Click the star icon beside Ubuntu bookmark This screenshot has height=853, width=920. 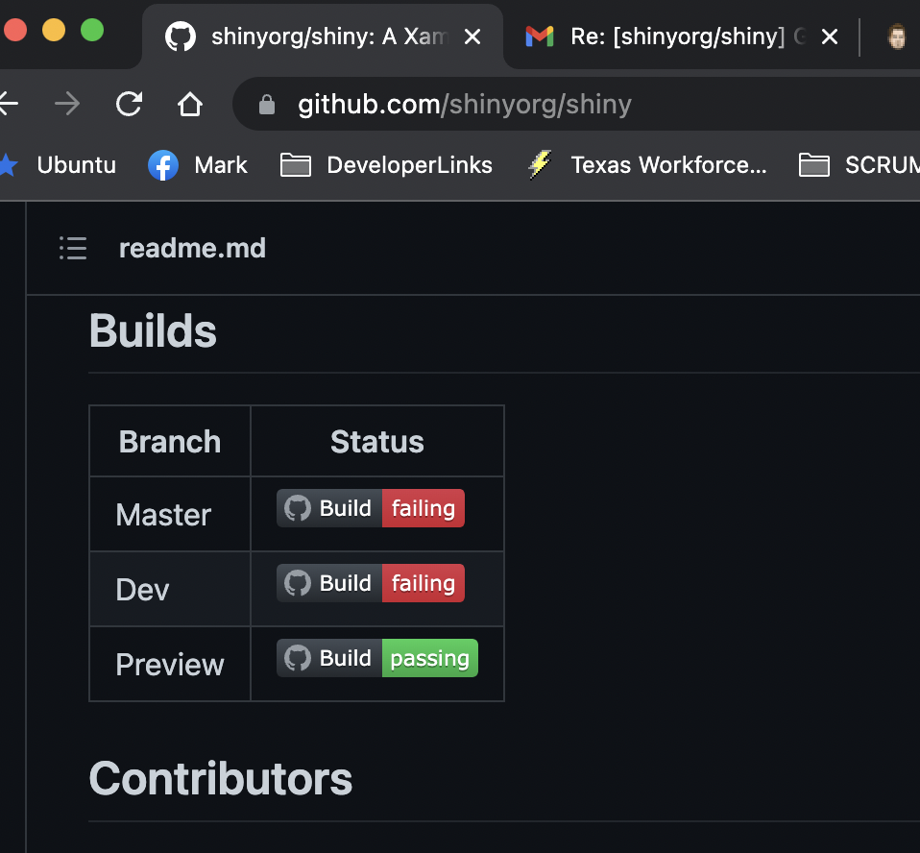[x=8, y=165]
